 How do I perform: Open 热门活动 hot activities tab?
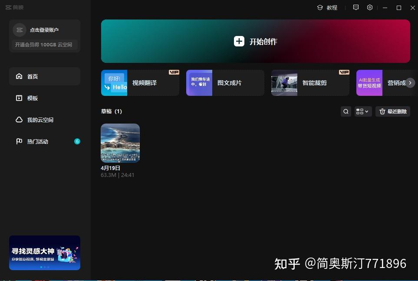coord(45,141)
